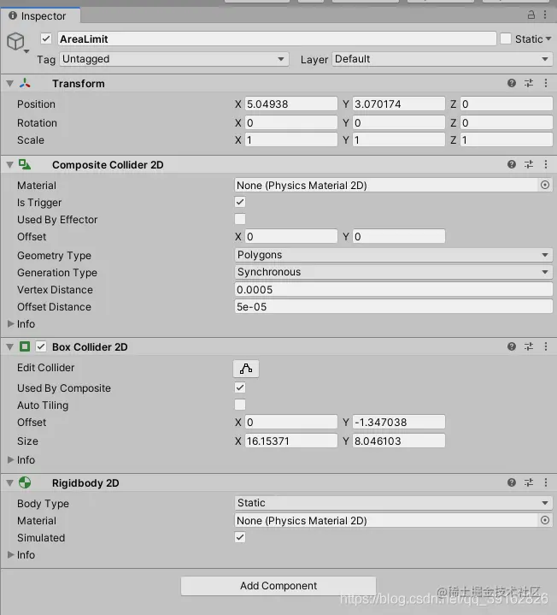
Task: Open Composite Collider 2D context menu
Action: click(x=546, y=164)
